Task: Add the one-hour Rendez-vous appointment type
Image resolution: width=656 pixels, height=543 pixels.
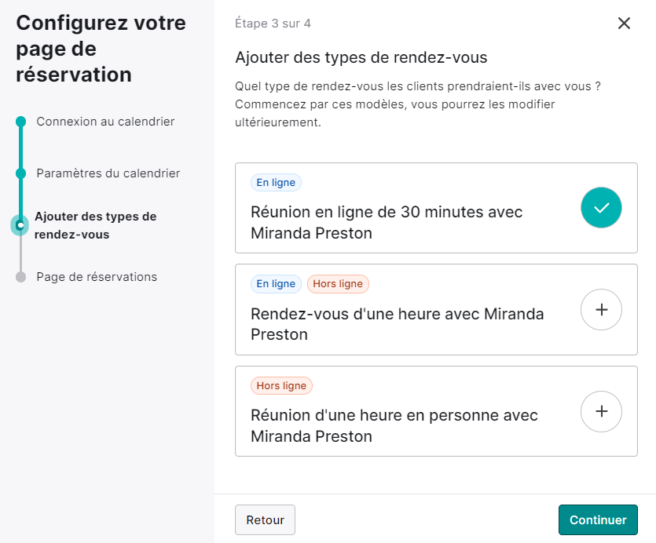Action: pyautogui.click(x=601, y=310)
